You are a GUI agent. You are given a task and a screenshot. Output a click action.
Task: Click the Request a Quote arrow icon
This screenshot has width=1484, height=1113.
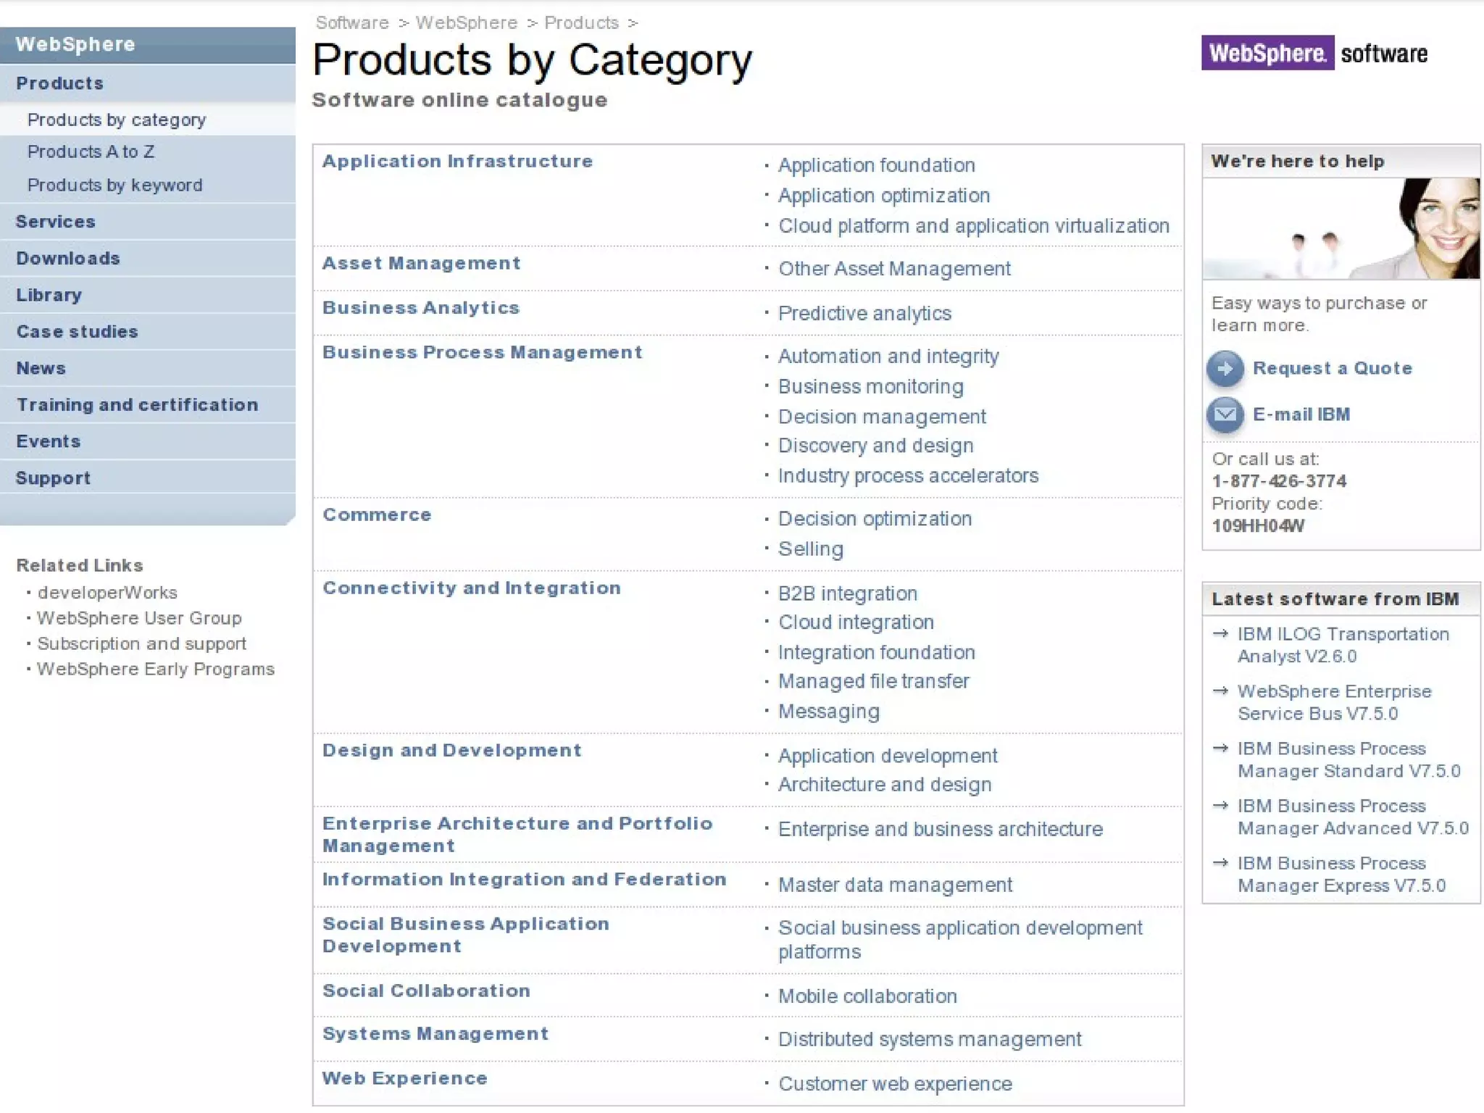(x=1225, y=368)
